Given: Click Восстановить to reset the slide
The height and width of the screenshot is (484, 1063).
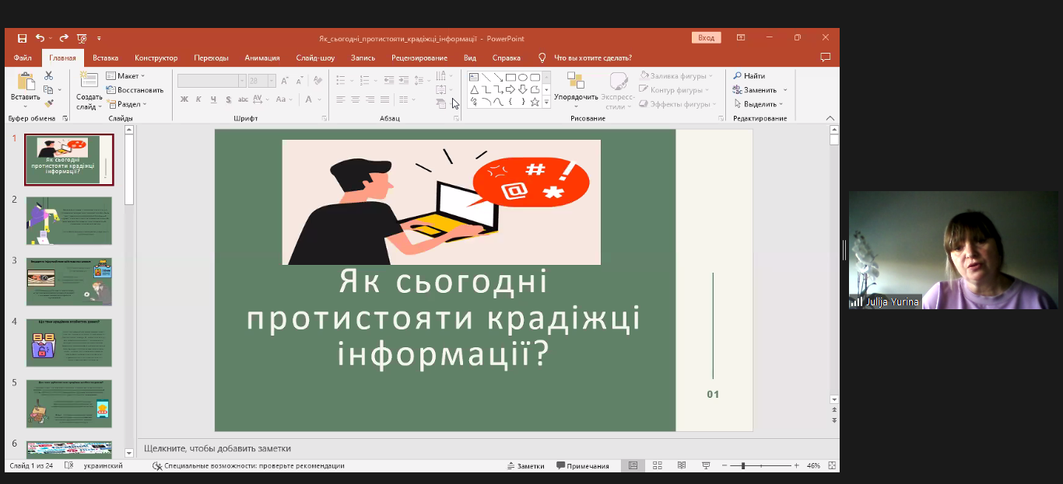Looking at the screenshot, I should click(135, 90).
